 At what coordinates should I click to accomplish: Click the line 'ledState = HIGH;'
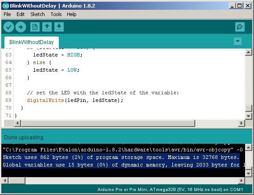click(x=58, y=55)
